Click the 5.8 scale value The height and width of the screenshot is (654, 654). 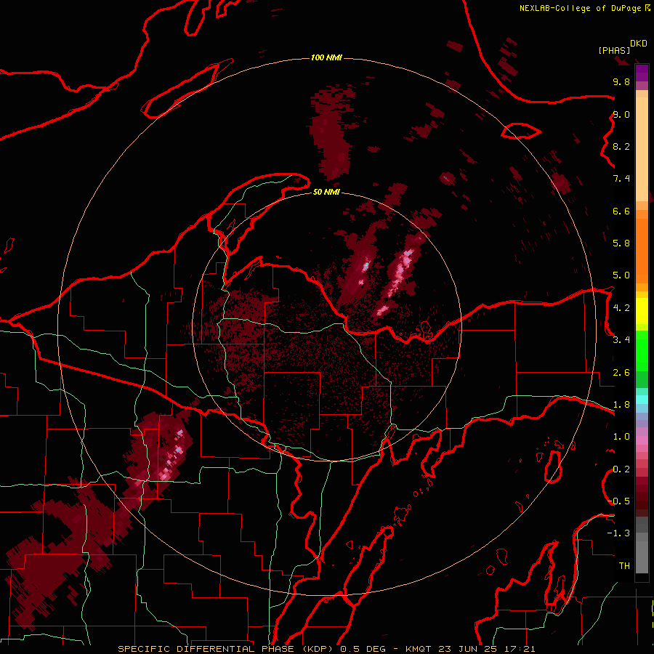pyautogui.click(x=621, y=243)
